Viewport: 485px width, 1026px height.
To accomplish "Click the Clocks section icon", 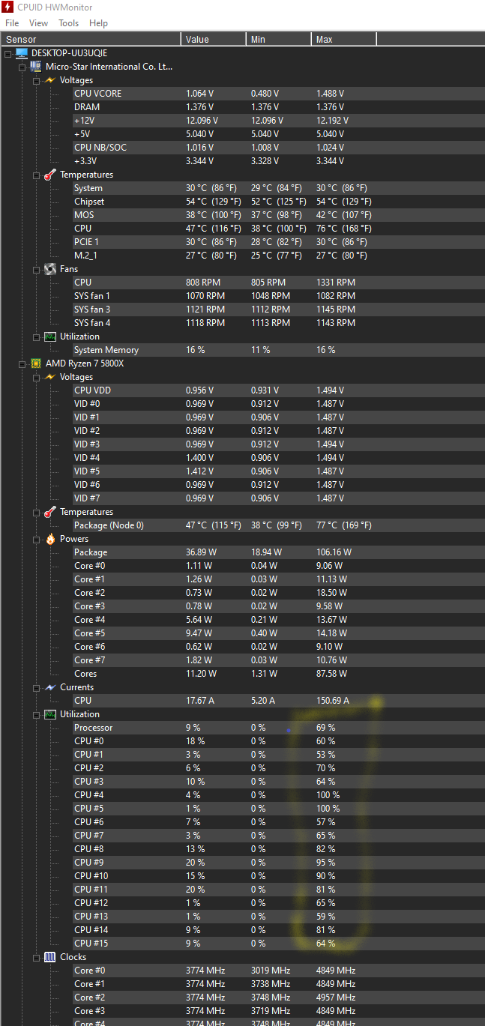I will click(49, 957).
